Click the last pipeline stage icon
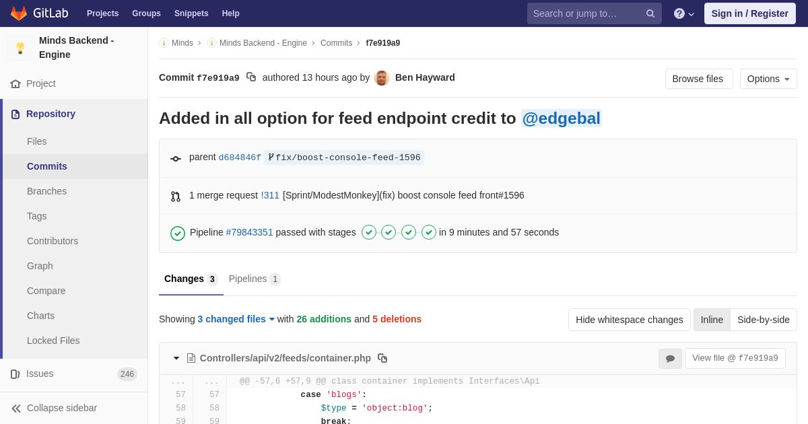The width and height of the screenshot is (808, 424). 429,232
